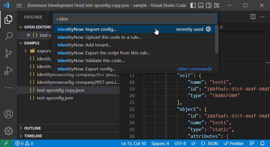Change file encoding UTF-8
Image resolution: width=270 pixels, height=147 pixels.
pos(180,143)
